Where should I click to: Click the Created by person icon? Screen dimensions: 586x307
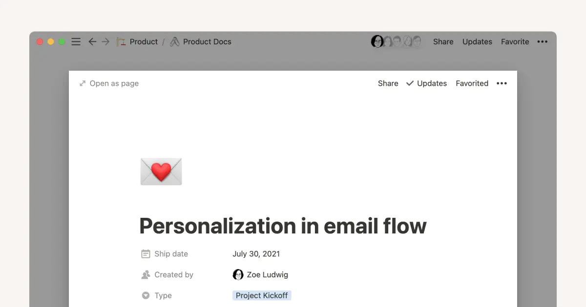pos(145,274)
